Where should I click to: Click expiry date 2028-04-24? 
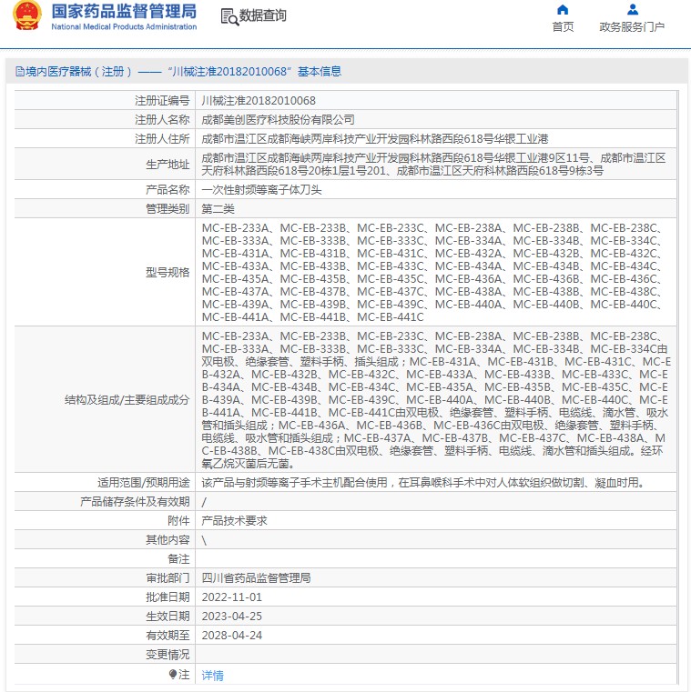pos(231,635)
